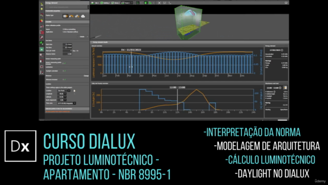Open the Location city dropdown
The width and height of the screenshot is (328, 185).
[x=64, y=90]
